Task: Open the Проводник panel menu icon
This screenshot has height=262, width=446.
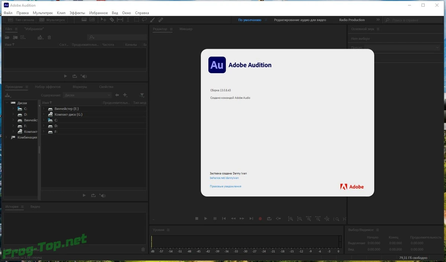Action: (x=26, y=87)
